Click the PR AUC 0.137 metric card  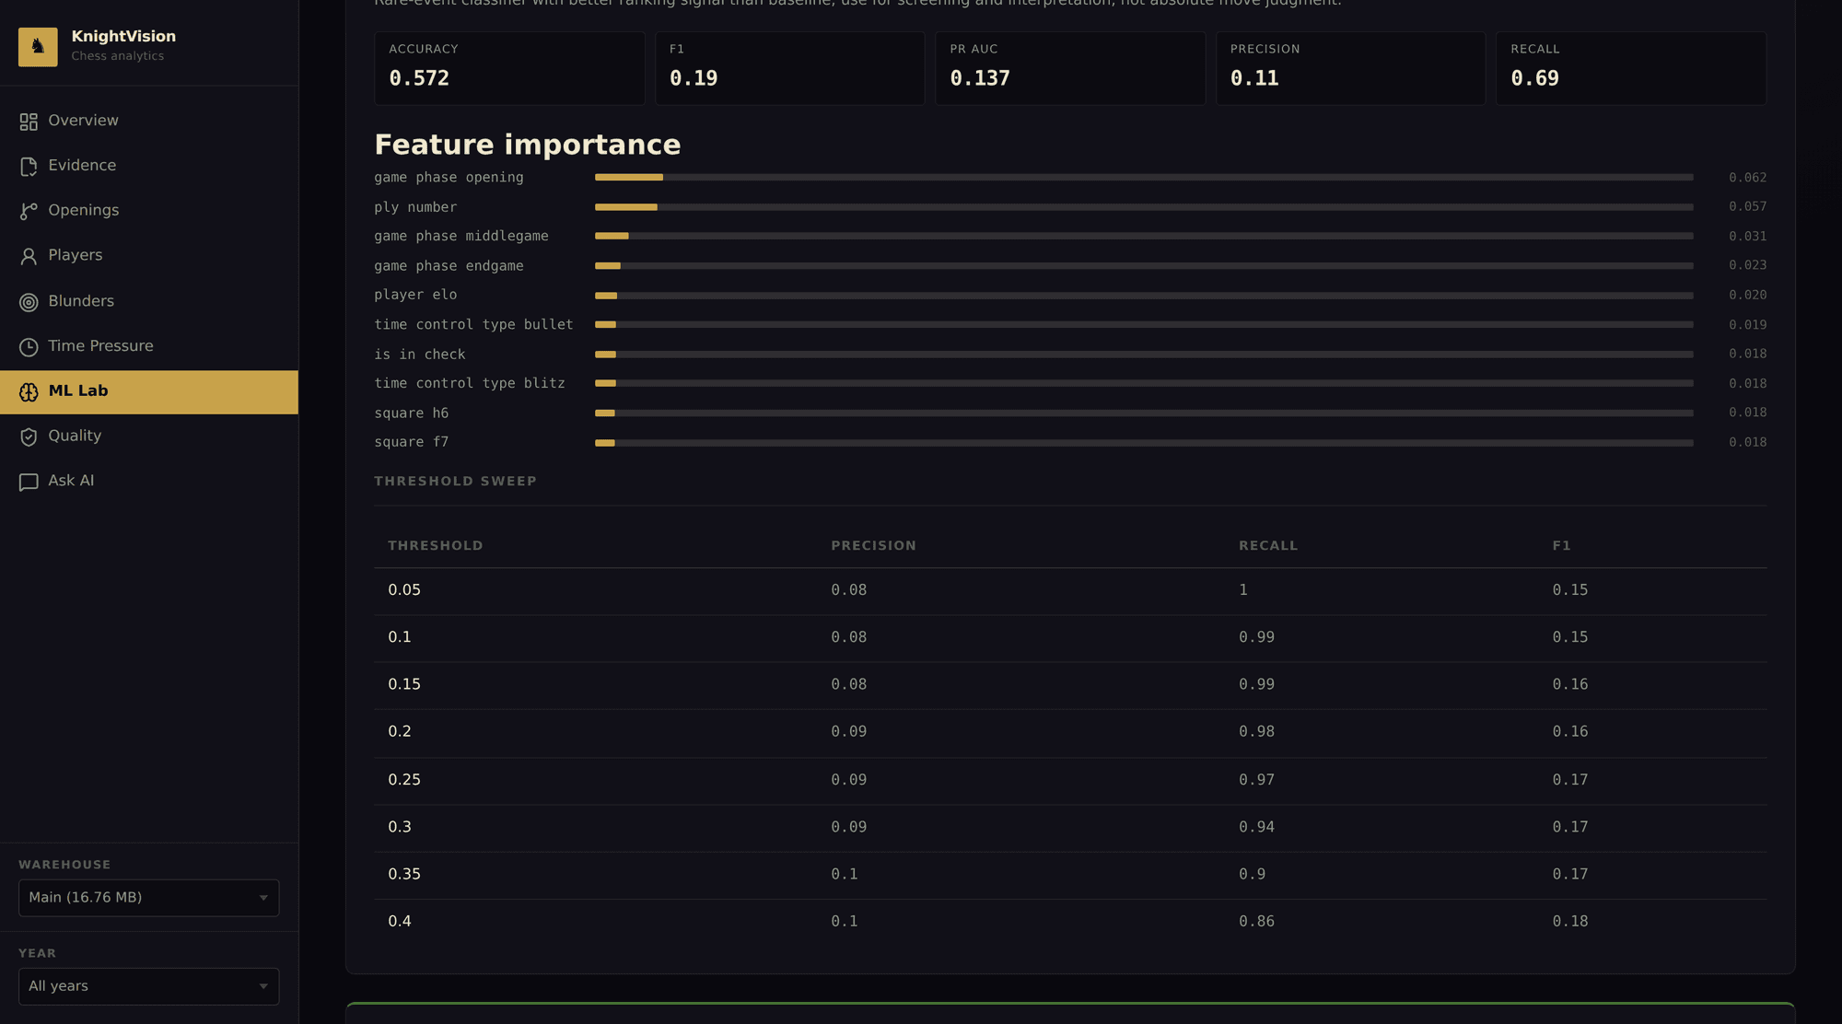(1070, 68)
